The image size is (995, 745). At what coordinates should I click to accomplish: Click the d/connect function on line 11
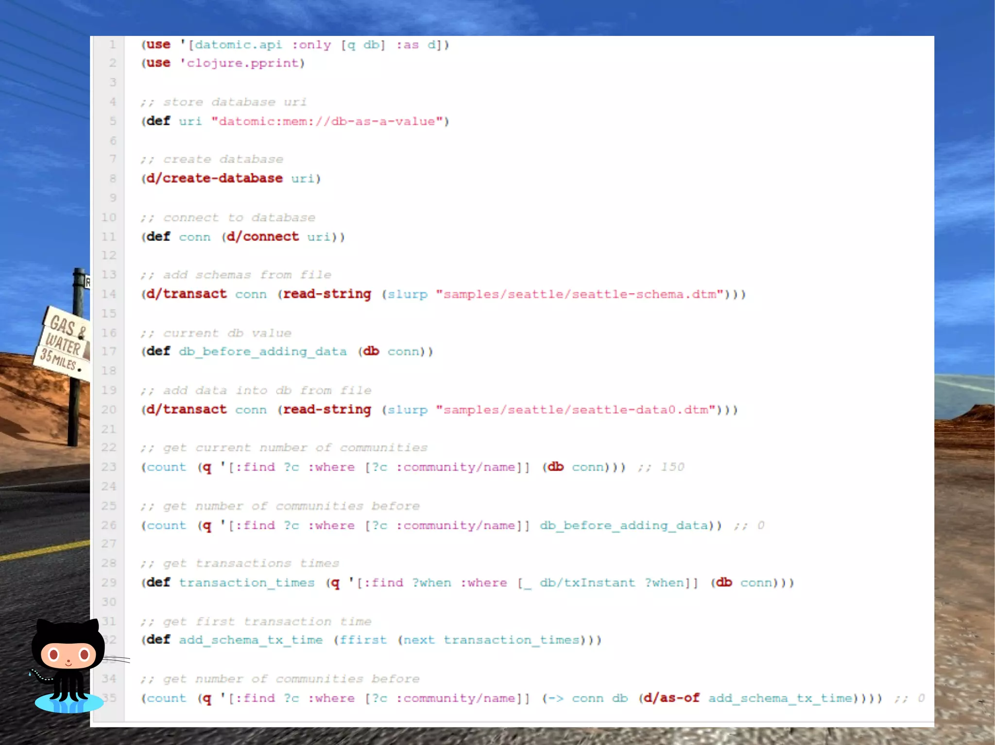click(263, 237)
